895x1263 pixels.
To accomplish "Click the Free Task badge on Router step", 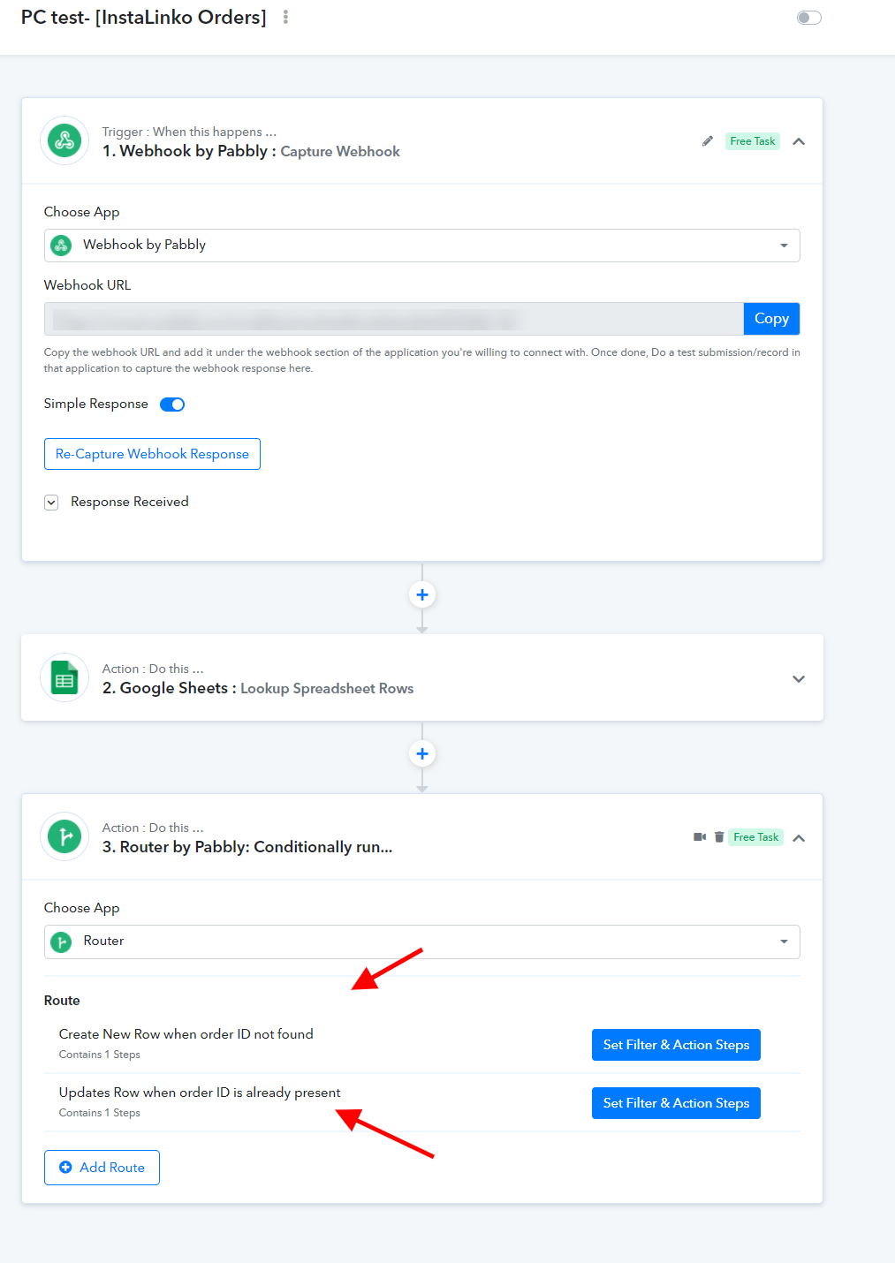I will (x=756, y=837).
